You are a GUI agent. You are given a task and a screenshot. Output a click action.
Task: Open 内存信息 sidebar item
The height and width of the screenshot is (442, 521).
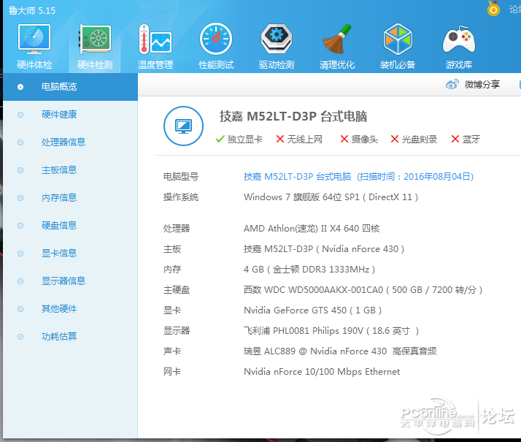click(x=71, y=198)
